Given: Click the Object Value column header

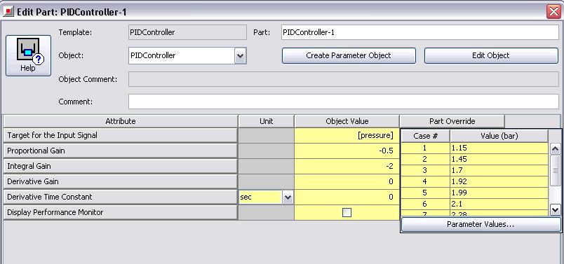Looking at the screenshot, I should [347, 121].
